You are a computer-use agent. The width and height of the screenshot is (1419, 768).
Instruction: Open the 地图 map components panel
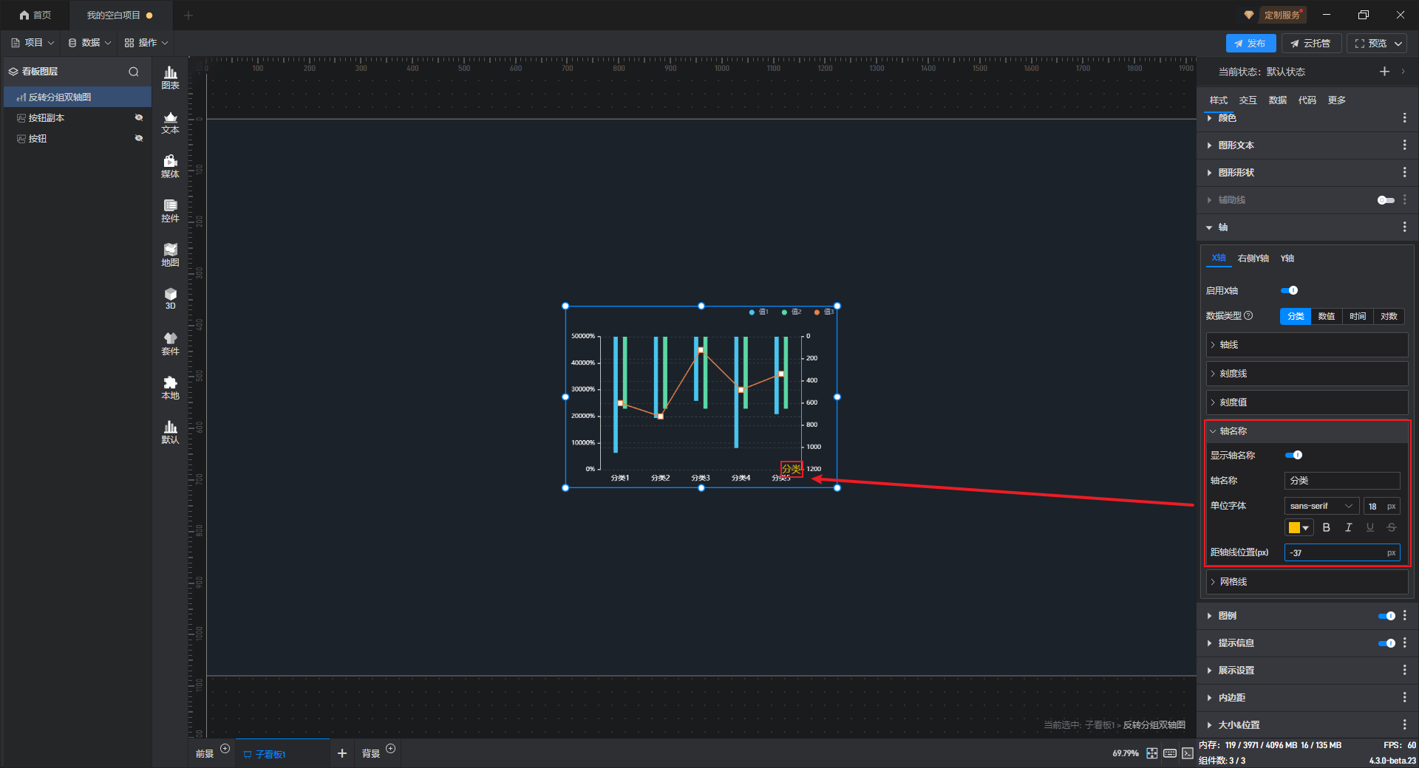coord(170,255)
